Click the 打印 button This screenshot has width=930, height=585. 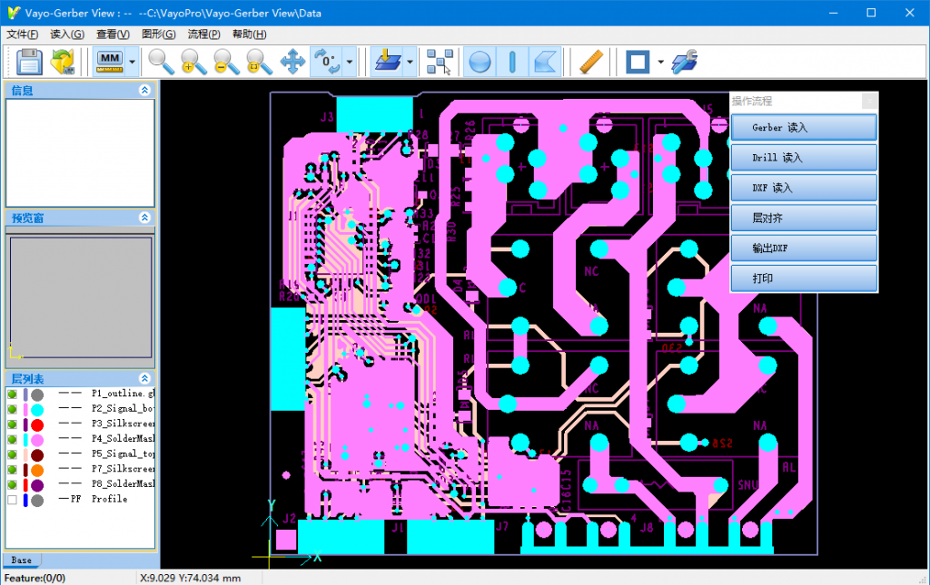[x=804, y=278]
